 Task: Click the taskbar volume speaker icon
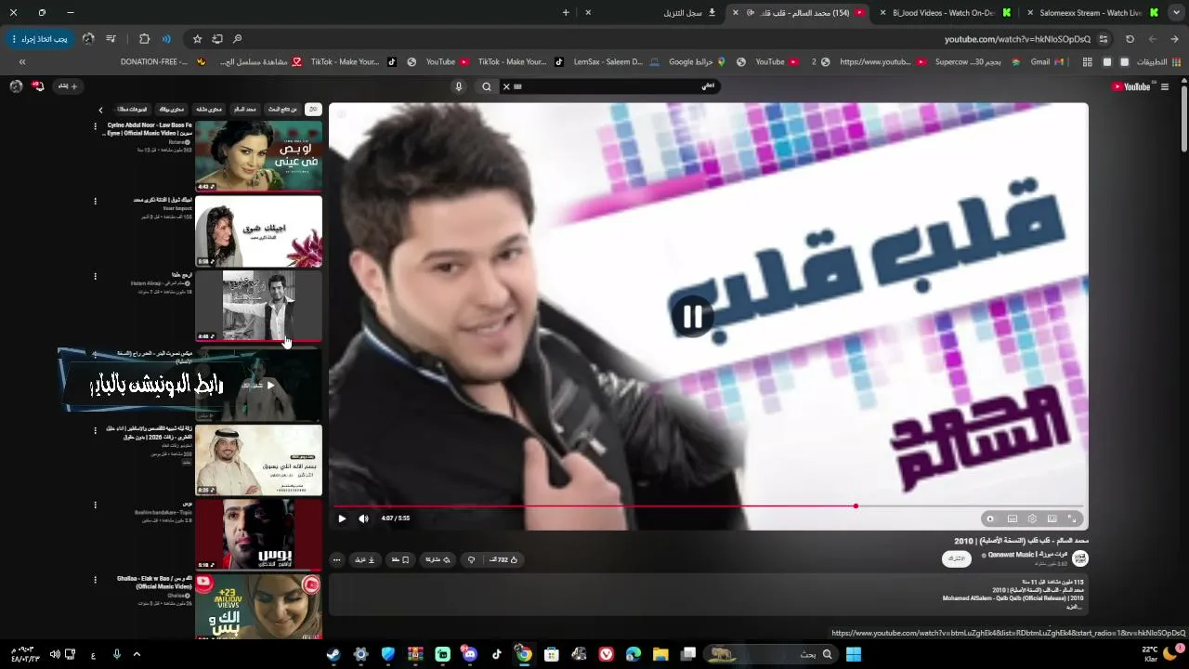coord(54,654)
